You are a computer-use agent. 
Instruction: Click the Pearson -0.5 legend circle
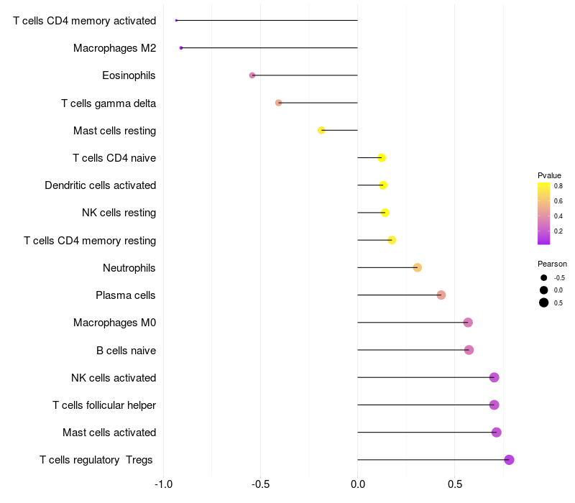[x=544, y=278]
